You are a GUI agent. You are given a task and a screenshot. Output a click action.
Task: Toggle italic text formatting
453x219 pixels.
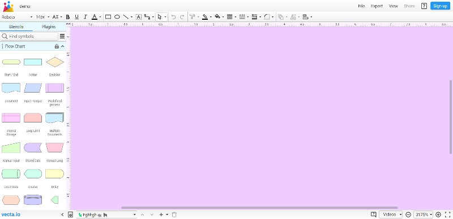coord(86,17)
